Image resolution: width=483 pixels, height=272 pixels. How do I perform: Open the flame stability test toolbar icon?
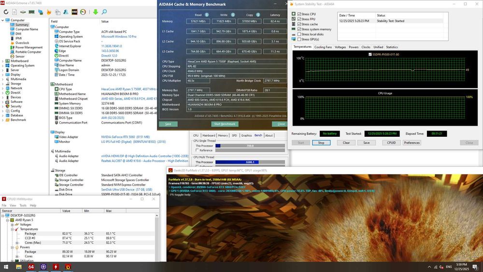point(49,12)
